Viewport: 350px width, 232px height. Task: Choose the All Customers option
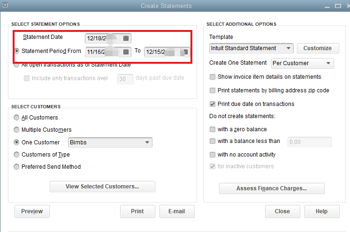click(17, 118)
